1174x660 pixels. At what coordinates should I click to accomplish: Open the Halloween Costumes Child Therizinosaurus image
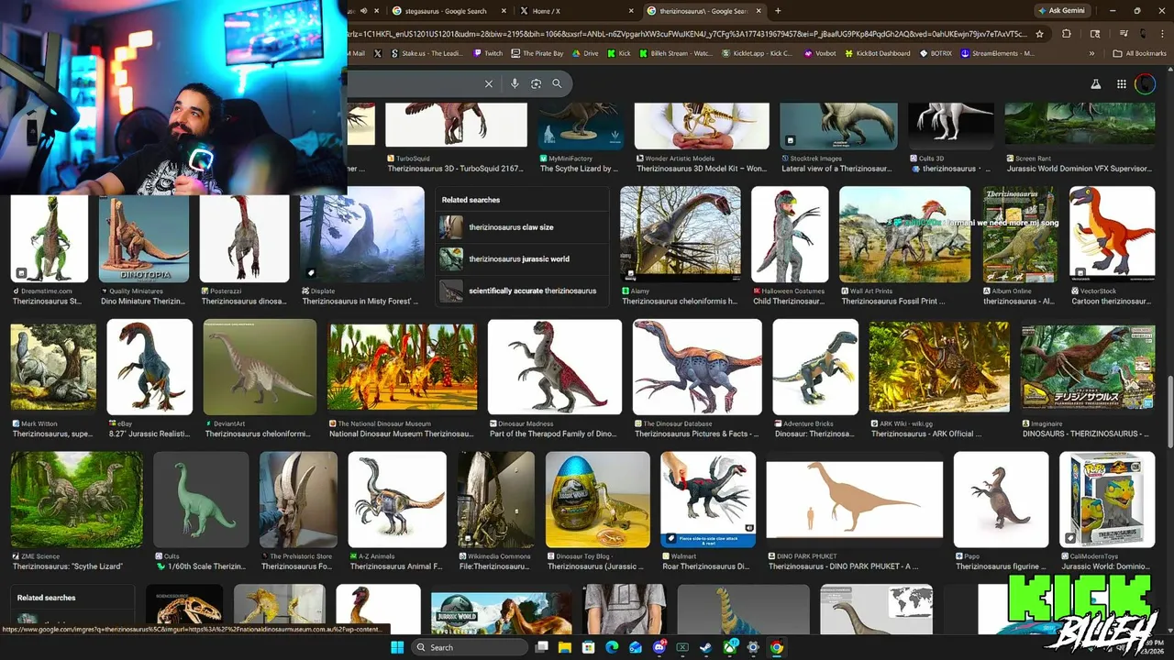pyautogui.click(x=790, y=235)
